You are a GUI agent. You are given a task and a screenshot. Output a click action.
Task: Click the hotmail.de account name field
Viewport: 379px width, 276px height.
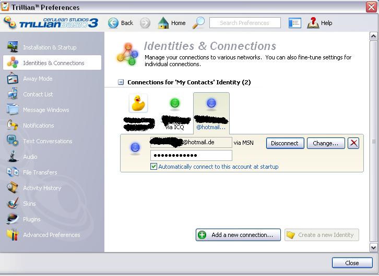191,142
